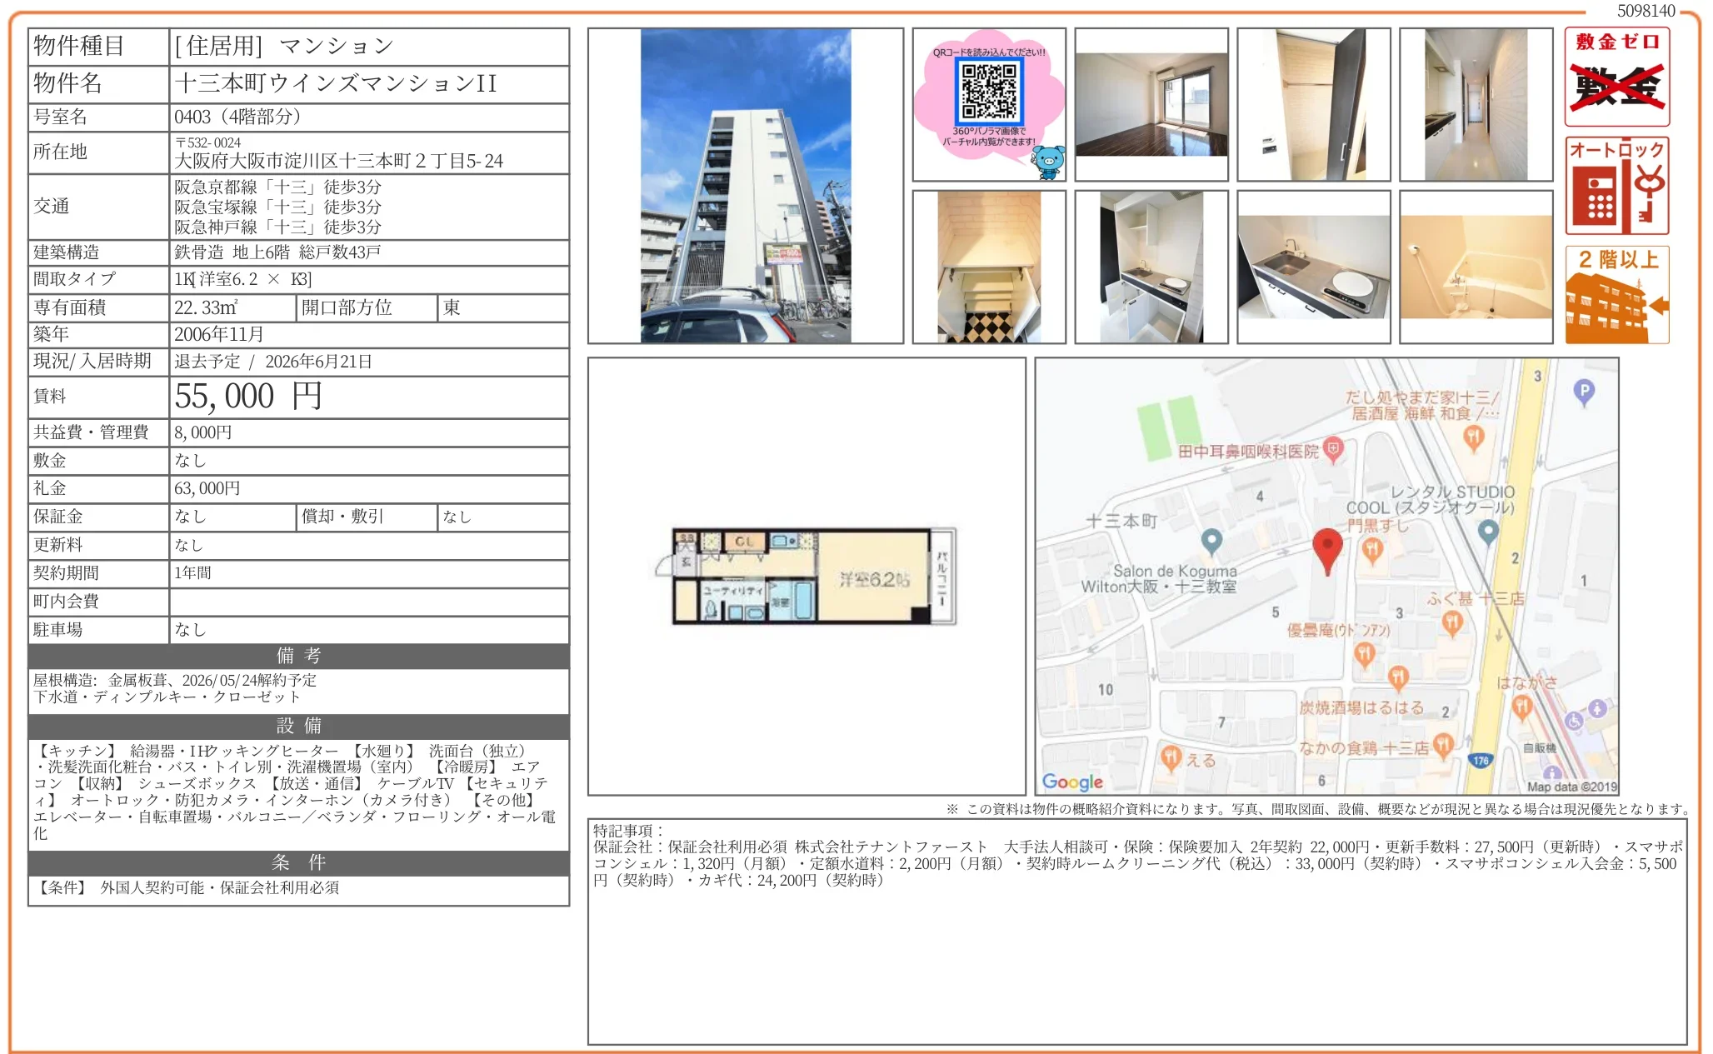Click the purple parking marker on map

click(1583, 392)
